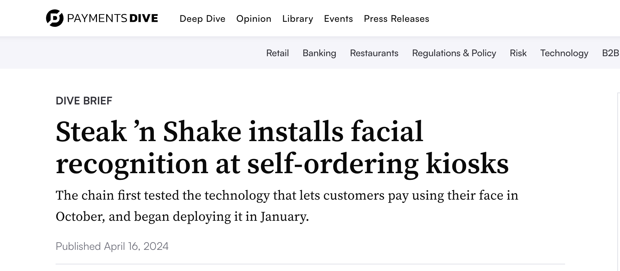This screenshot has width=620, height=271.
Task: Open the Payments Dive home wordmark
Action: (x=112, y=18)
